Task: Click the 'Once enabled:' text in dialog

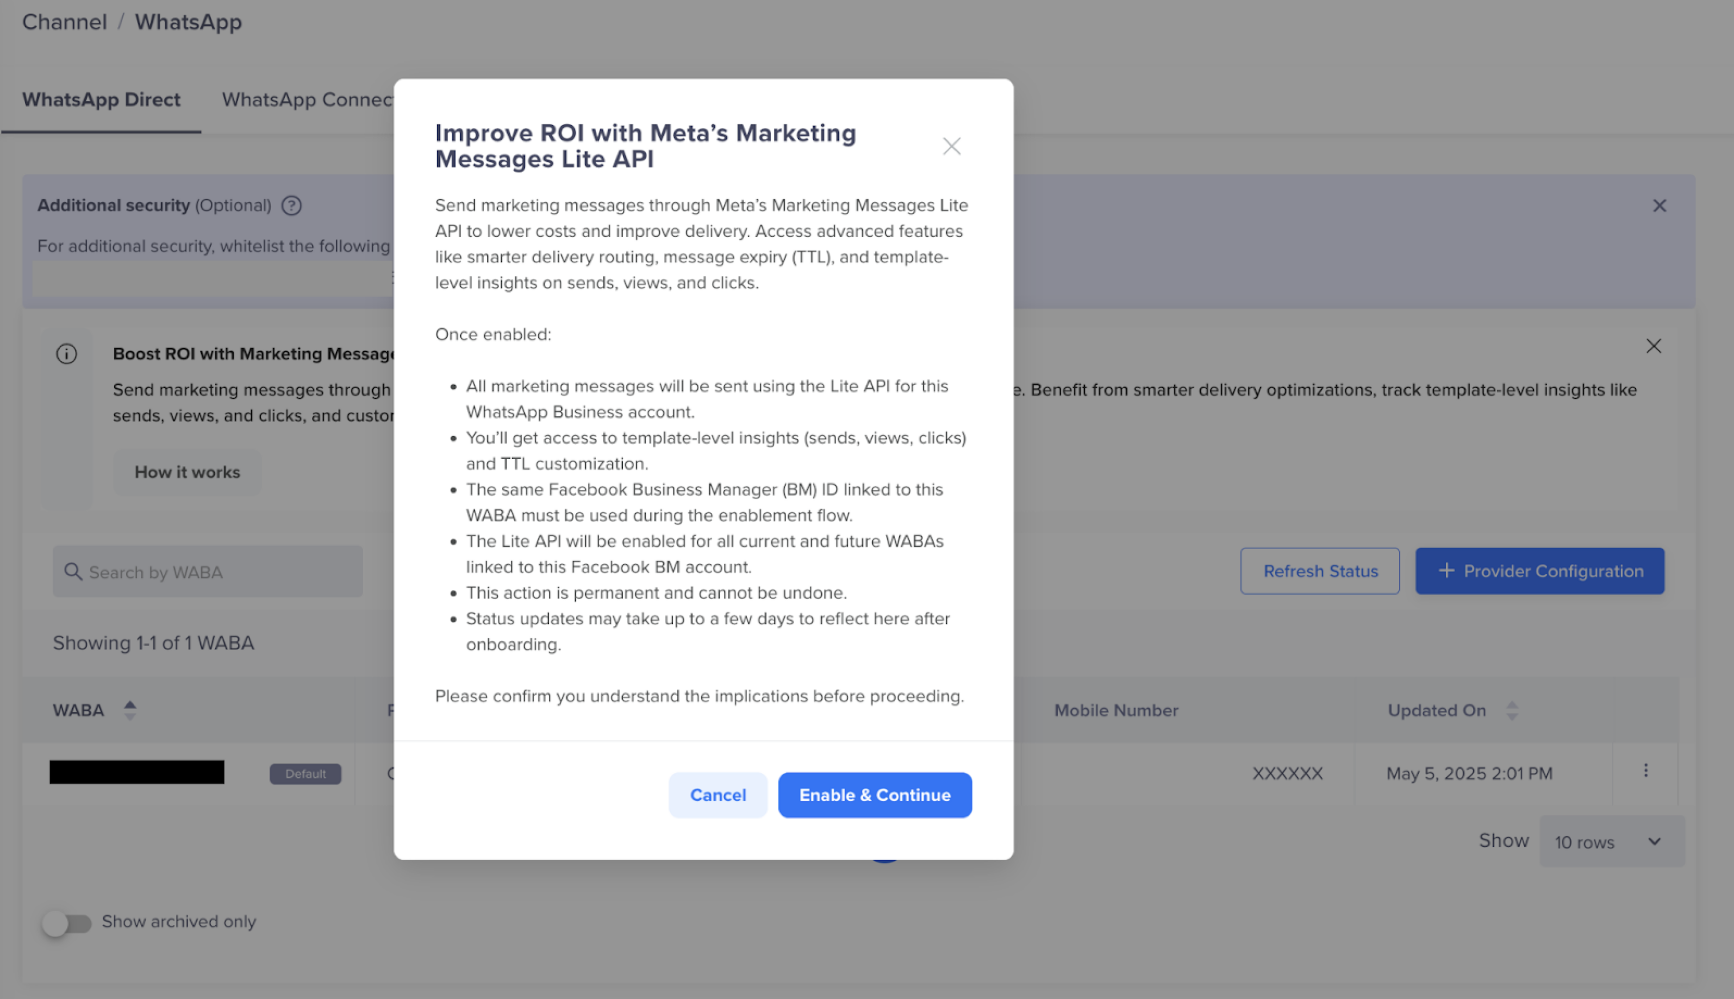Action: click(492, 334)
